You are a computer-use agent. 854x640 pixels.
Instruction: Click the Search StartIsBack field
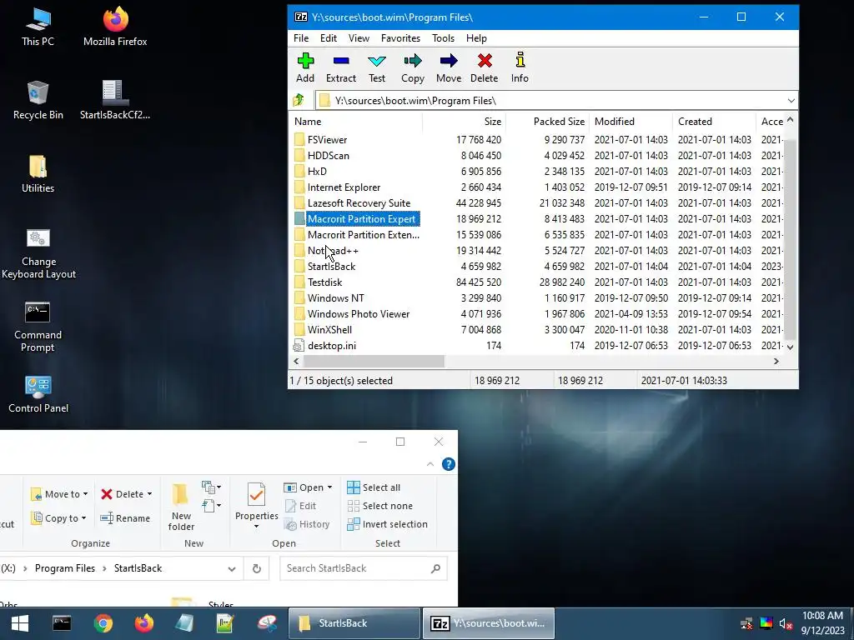click(364, 568)
